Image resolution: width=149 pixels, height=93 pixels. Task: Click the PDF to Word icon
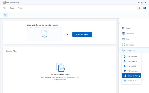pyautogui.click(x=125, y=57)
